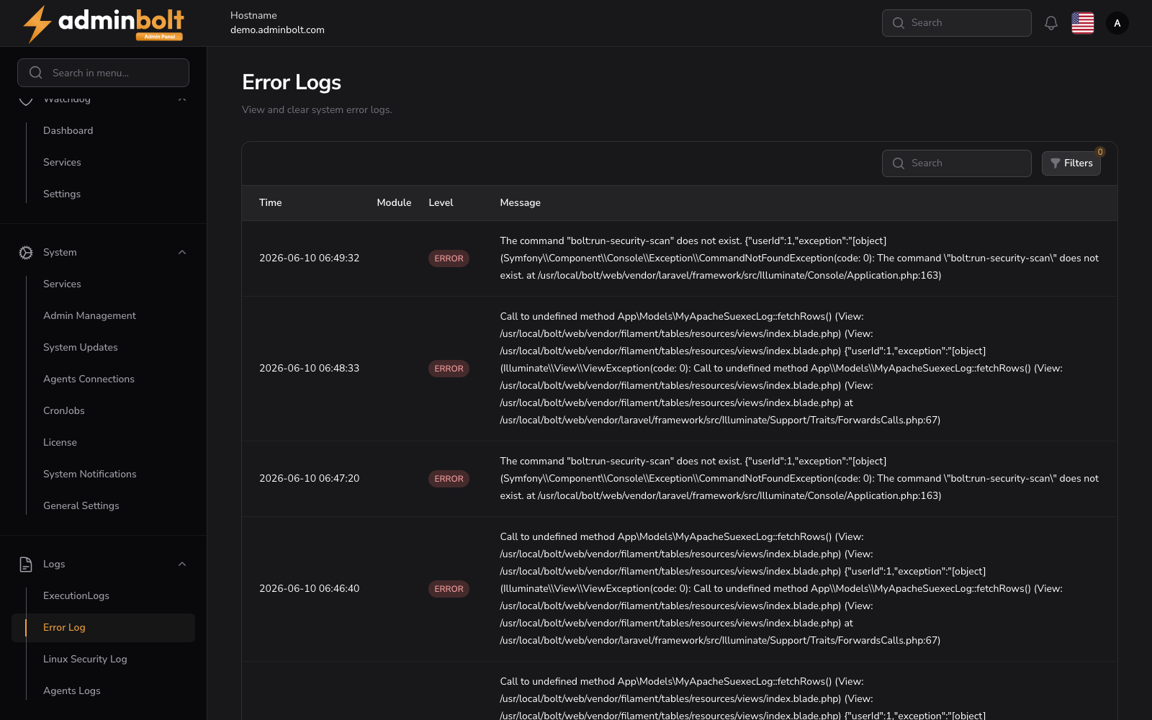Open Linux Security Log page
The height and width of the screenshot is (720, 1152).
coord(85,660)
